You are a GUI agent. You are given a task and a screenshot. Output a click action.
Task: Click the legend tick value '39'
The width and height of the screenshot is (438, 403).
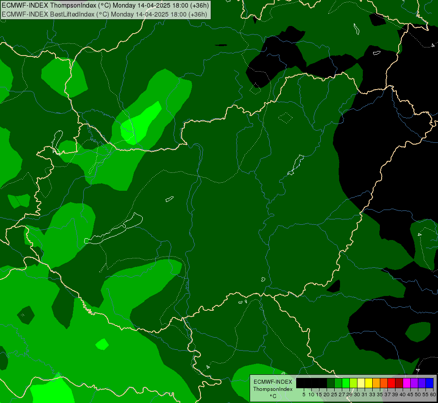click(x=395, y=394)
